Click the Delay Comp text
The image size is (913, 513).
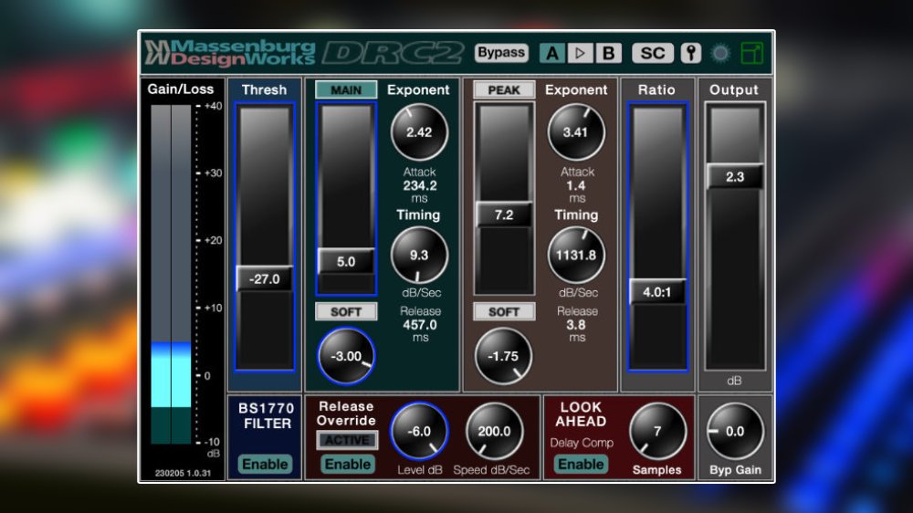[x=582, y=443]
